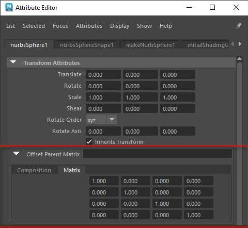Viewport: 248px width, 228px height.
Task: Click the Shear second input field
Action: [x=141, y=109]
